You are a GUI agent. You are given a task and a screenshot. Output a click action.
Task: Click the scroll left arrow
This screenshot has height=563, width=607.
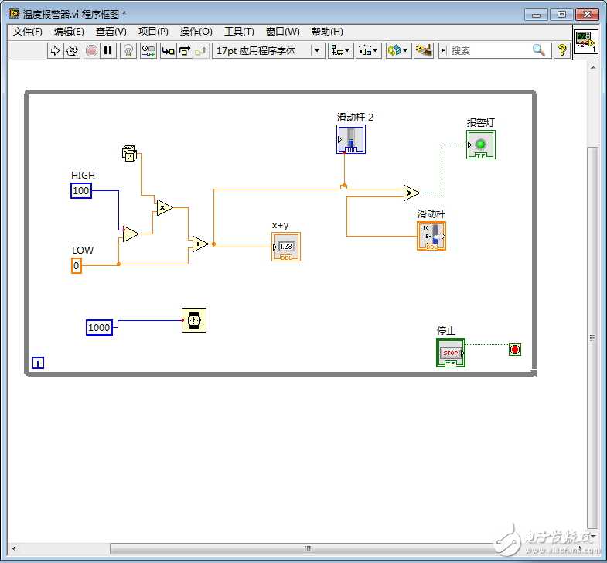[15, 548]
